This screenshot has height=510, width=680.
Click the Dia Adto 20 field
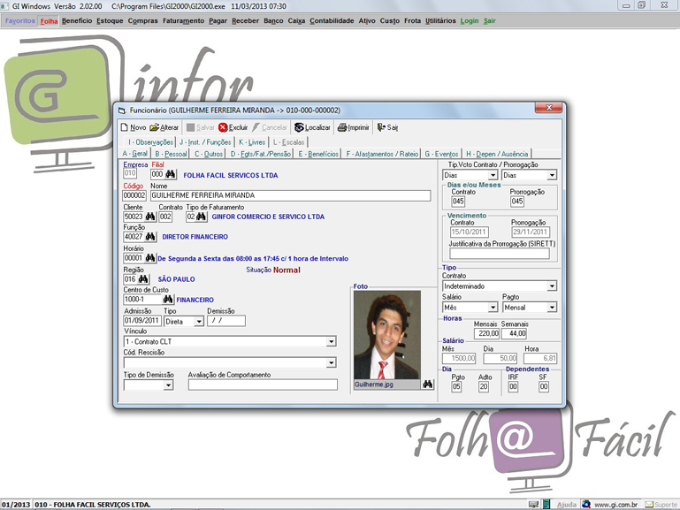pos(484,386)
